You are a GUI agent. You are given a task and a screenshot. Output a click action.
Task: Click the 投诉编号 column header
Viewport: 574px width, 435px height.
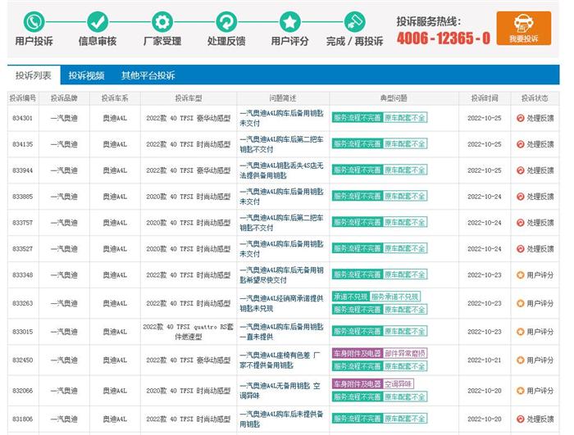[x=23, y=98]
